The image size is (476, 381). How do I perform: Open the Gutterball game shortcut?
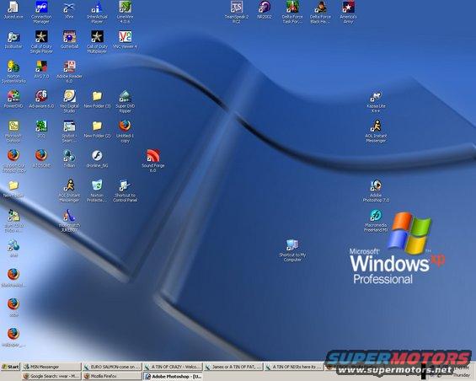(x=69, y=40)
